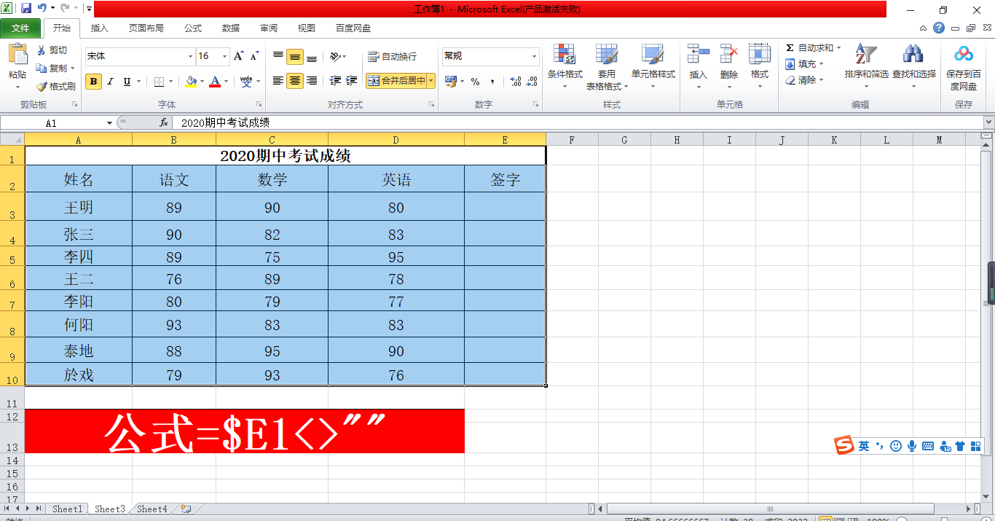This screenshot has height=521, width=995.
Task: Toggle top vertical alignment
Action: [278, 56]
